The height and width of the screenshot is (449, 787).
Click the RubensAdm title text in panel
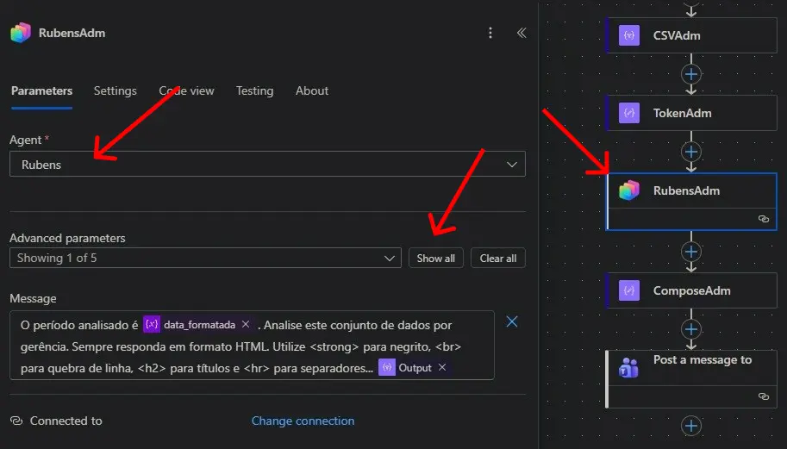72,33
